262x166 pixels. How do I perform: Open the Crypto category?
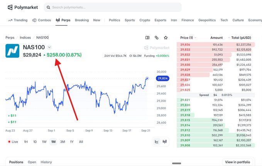click(x=145, y=20)
